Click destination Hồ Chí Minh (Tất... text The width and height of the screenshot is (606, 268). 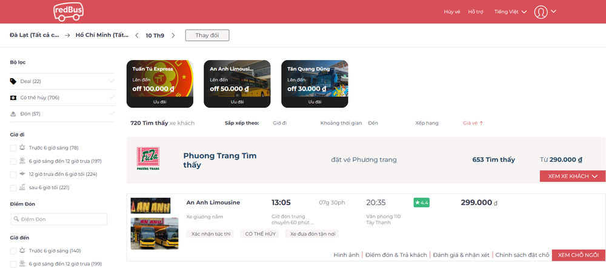tap(102, 35)
